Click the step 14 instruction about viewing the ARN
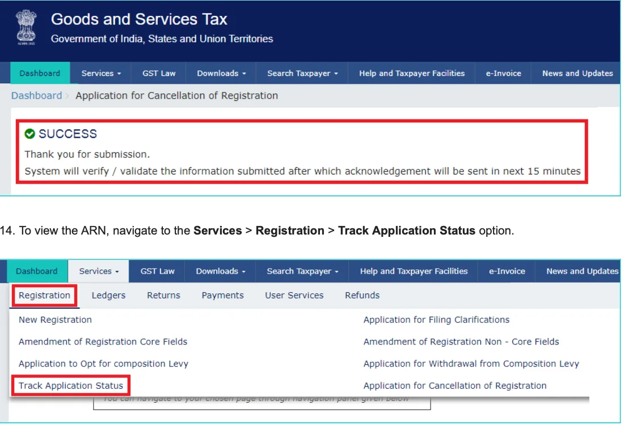624x426 pixels. point(257,231)
